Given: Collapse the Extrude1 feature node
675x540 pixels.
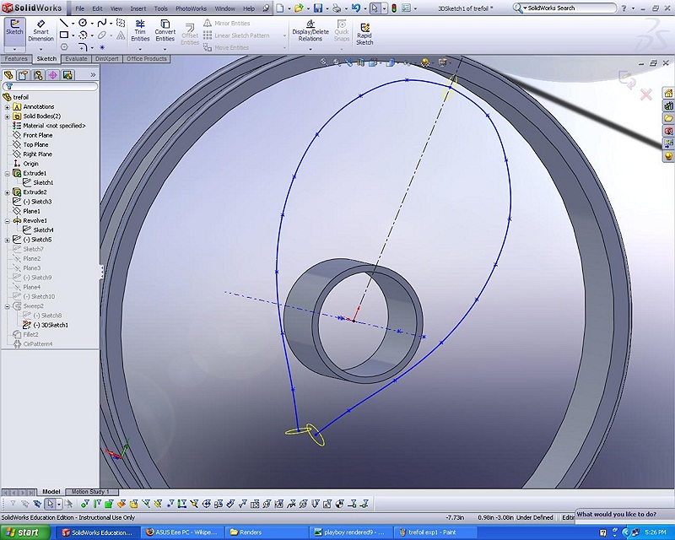Looking at the screenshot, I should 8,173.
